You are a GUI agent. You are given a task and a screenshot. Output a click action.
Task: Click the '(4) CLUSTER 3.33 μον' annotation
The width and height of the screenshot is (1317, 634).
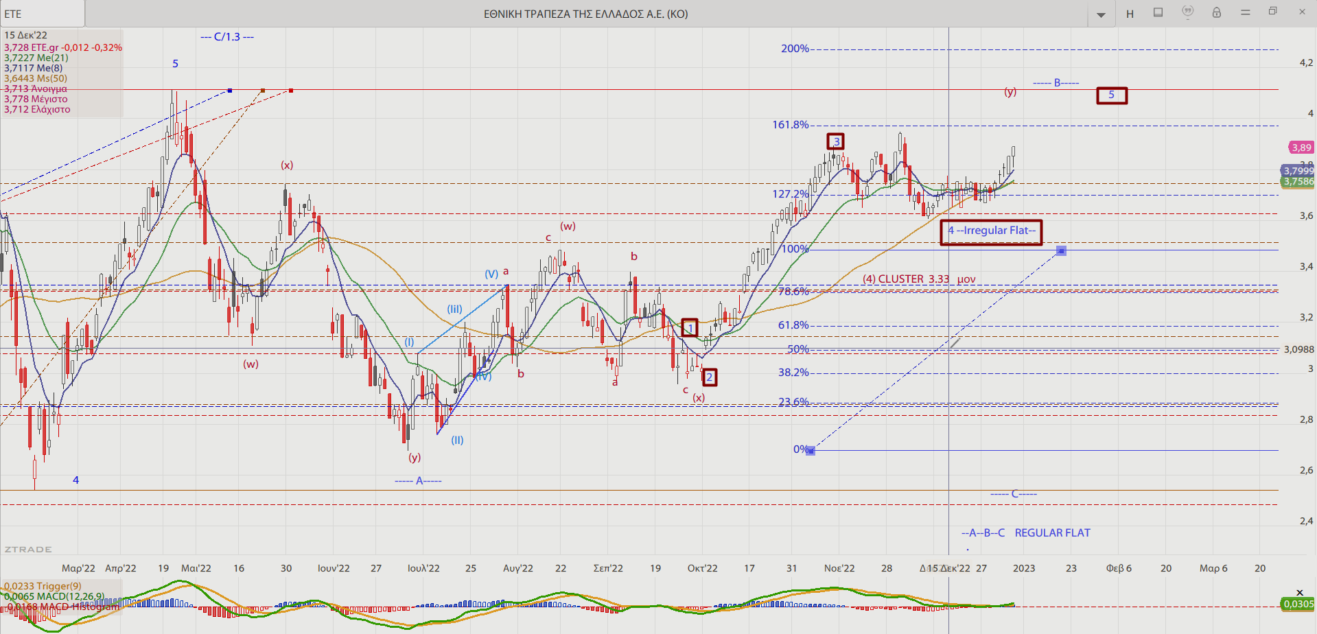coord(919,279)
